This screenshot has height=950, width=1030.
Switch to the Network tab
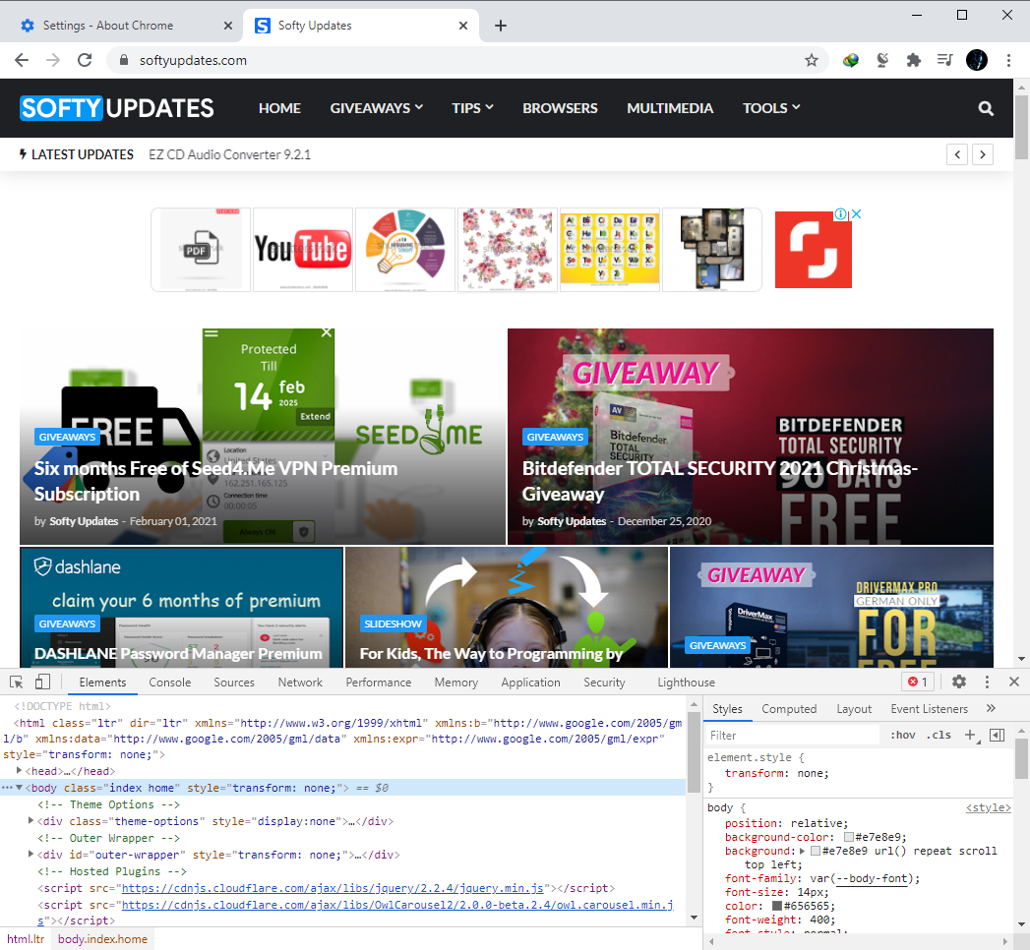[300, 683]
